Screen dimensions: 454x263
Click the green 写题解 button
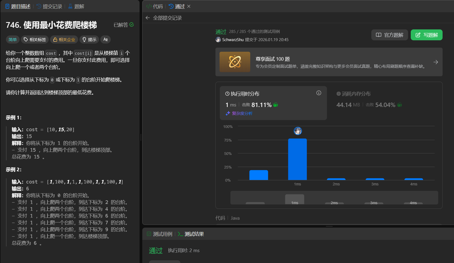(426, 35)
